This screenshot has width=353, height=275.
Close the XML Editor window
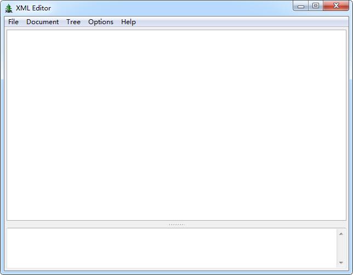[336, 6]
